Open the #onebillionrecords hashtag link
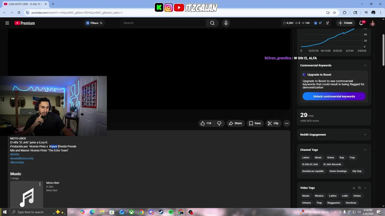This screenshot has height=216, width=385. pyautogui.click(x=22, y=158)
